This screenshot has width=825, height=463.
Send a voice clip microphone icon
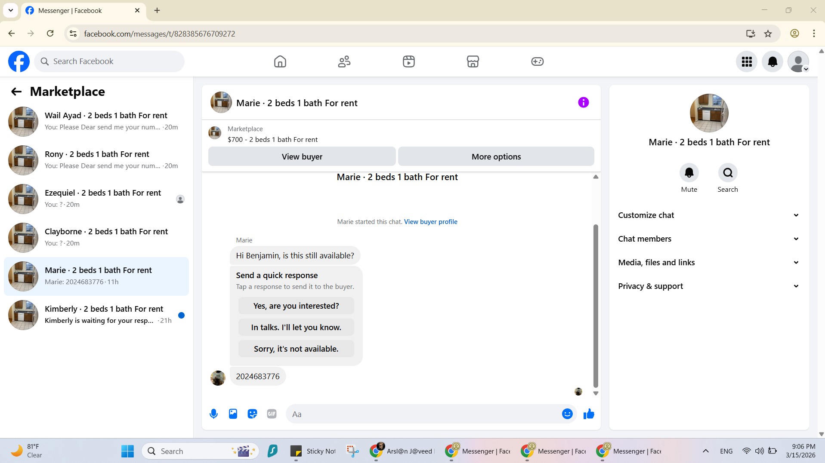point(213,414)
